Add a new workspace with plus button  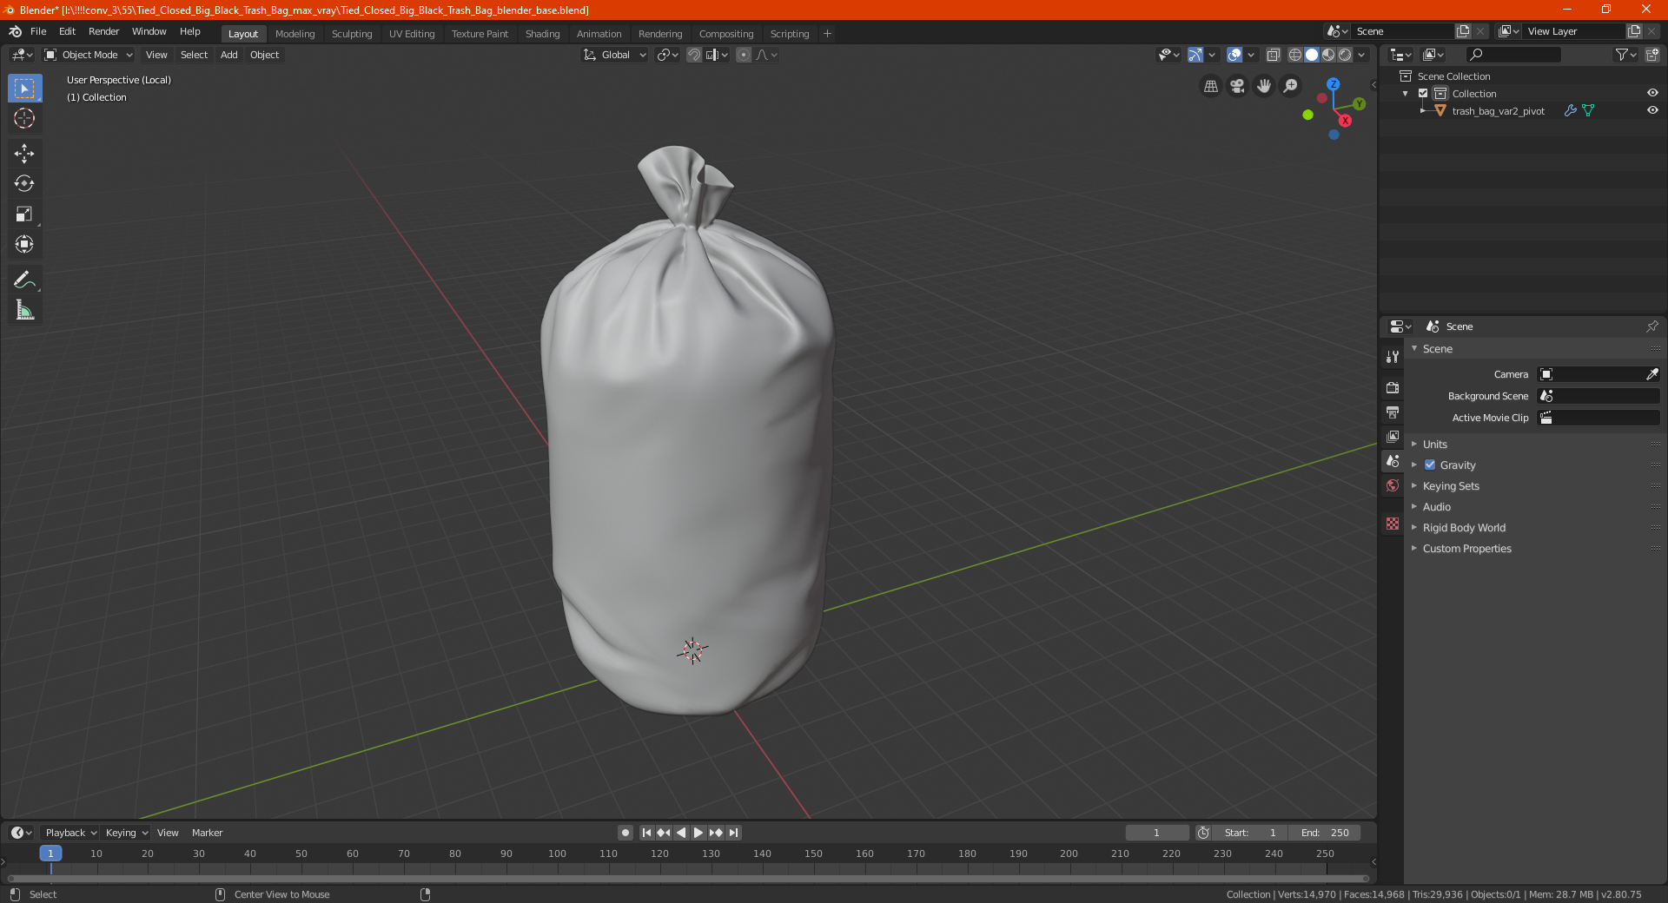click(827, 34)
